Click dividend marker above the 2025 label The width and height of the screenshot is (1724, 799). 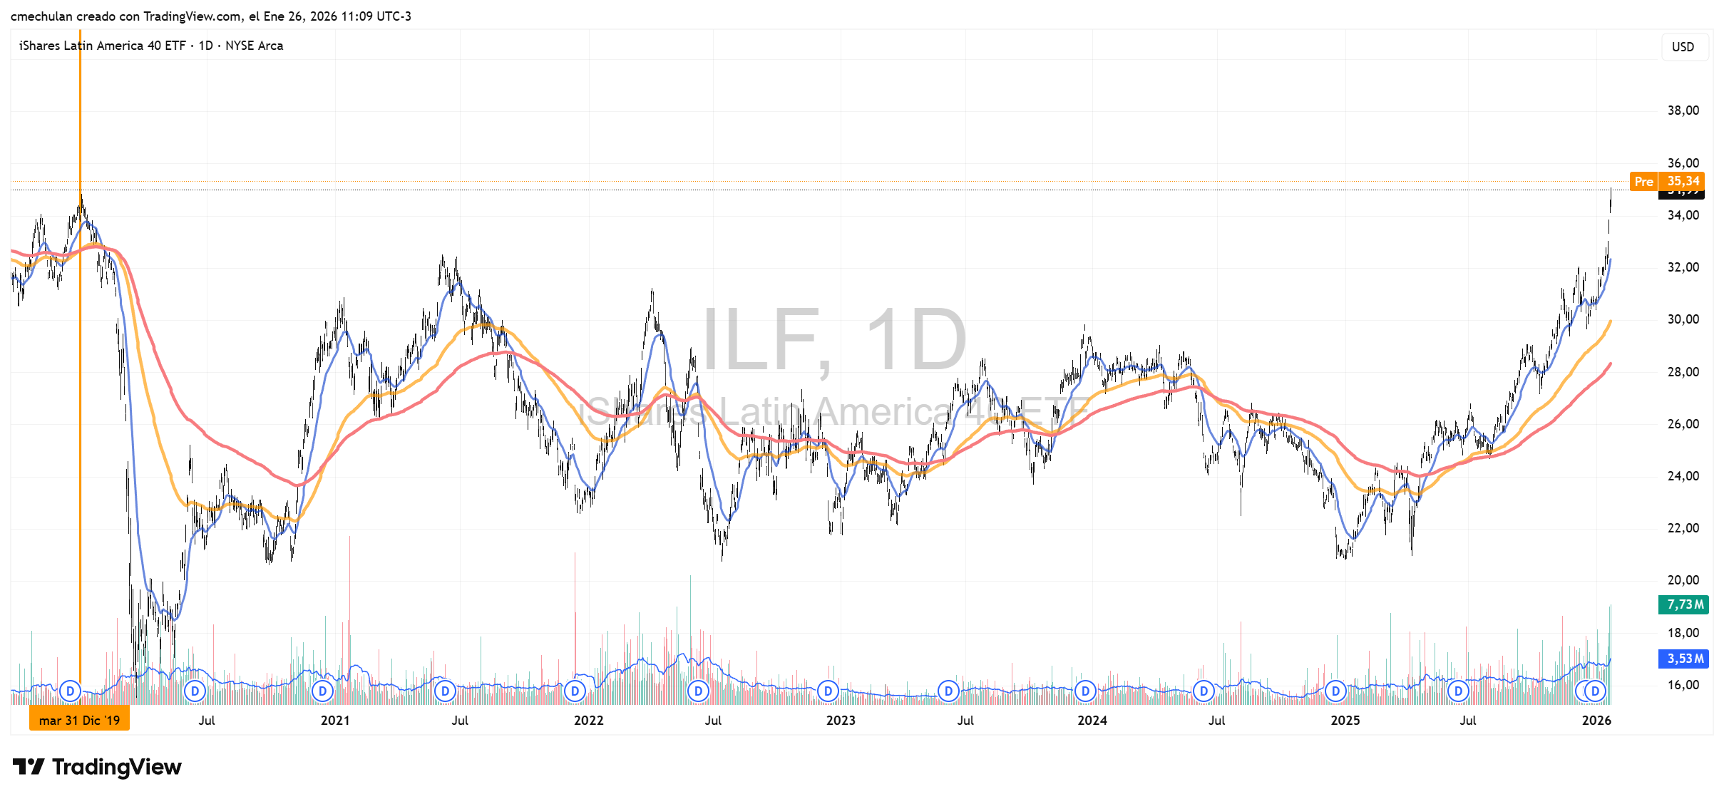[x=1335, y=691]
